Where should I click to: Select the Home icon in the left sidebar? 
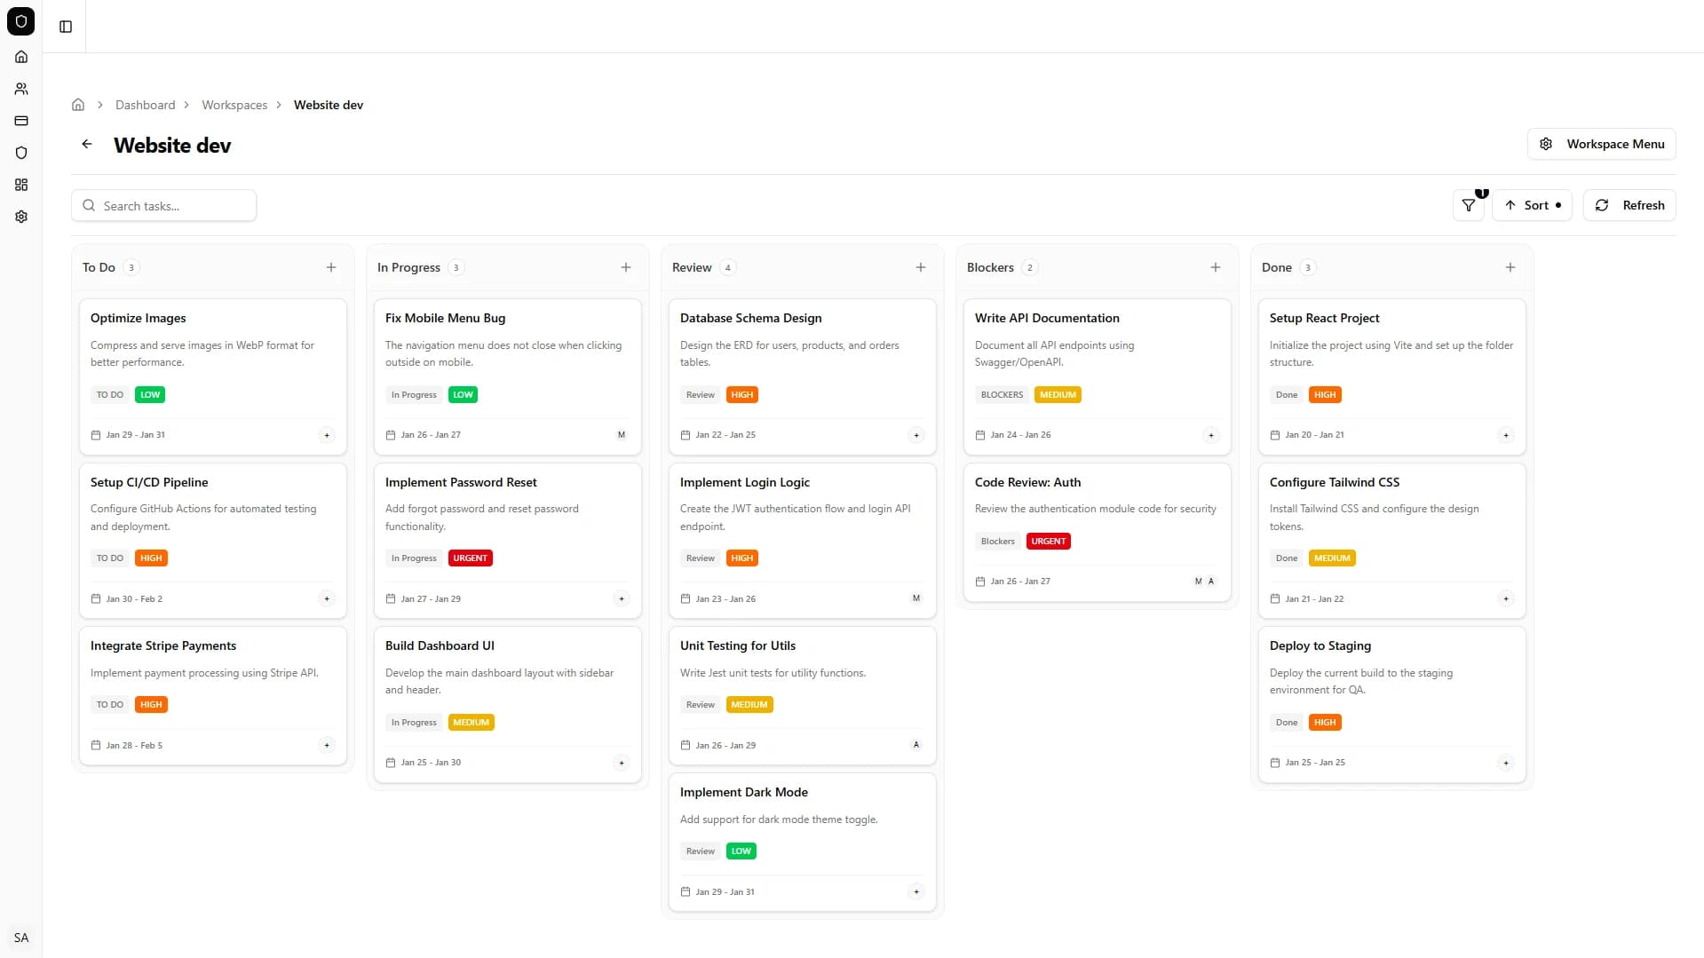tap(21, 57)
